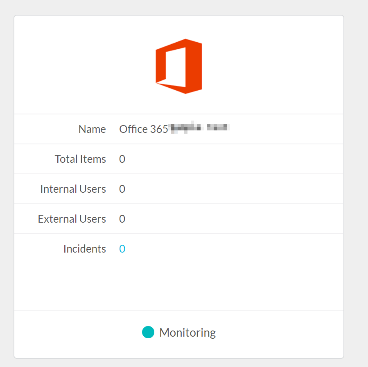Select the Name row of the card

(179, 129)
